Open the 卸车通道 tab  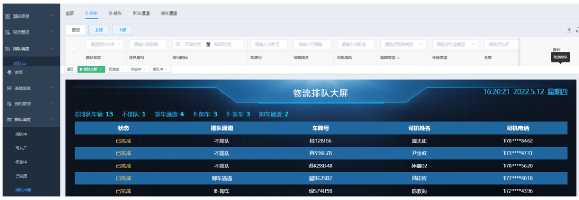tap(142, 13)
